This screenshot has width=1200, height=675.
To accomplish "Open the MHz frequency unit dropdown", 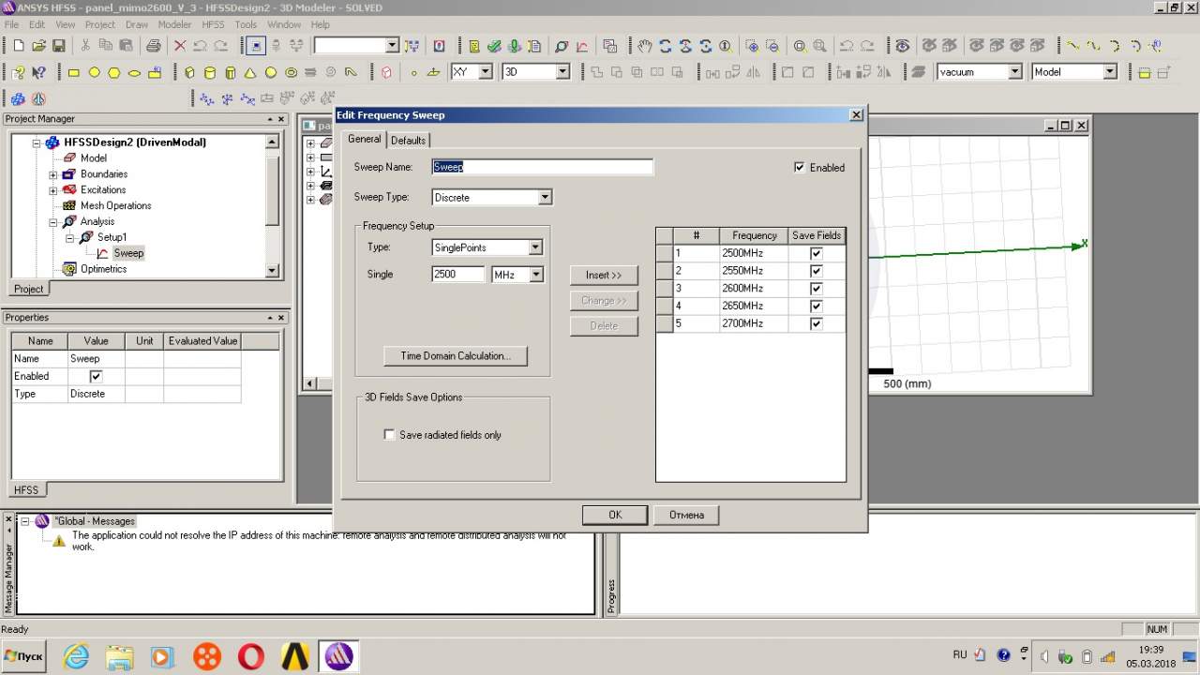I will [535, 275].
